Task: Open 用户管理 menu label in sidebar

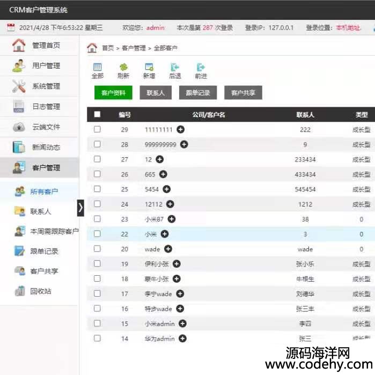Action: tap(46, 65)
